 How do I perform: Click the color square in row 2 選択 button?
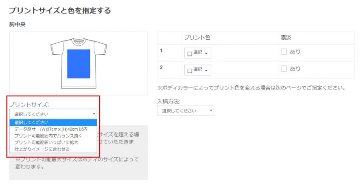tap(190, 70)
